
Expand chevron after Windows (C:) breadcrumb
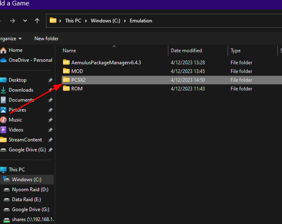125,21
